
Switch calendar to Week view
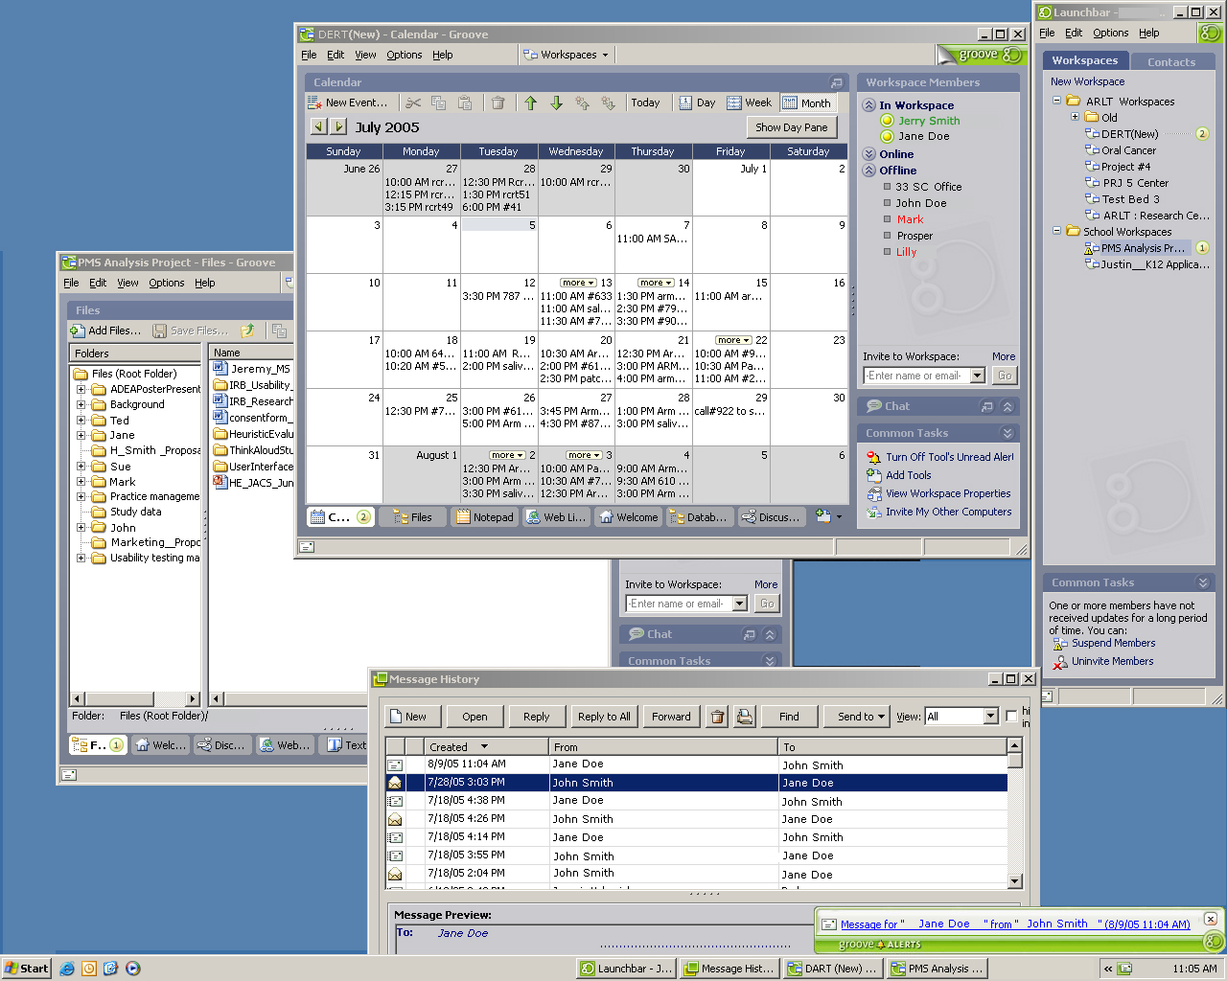pos(749,103)
